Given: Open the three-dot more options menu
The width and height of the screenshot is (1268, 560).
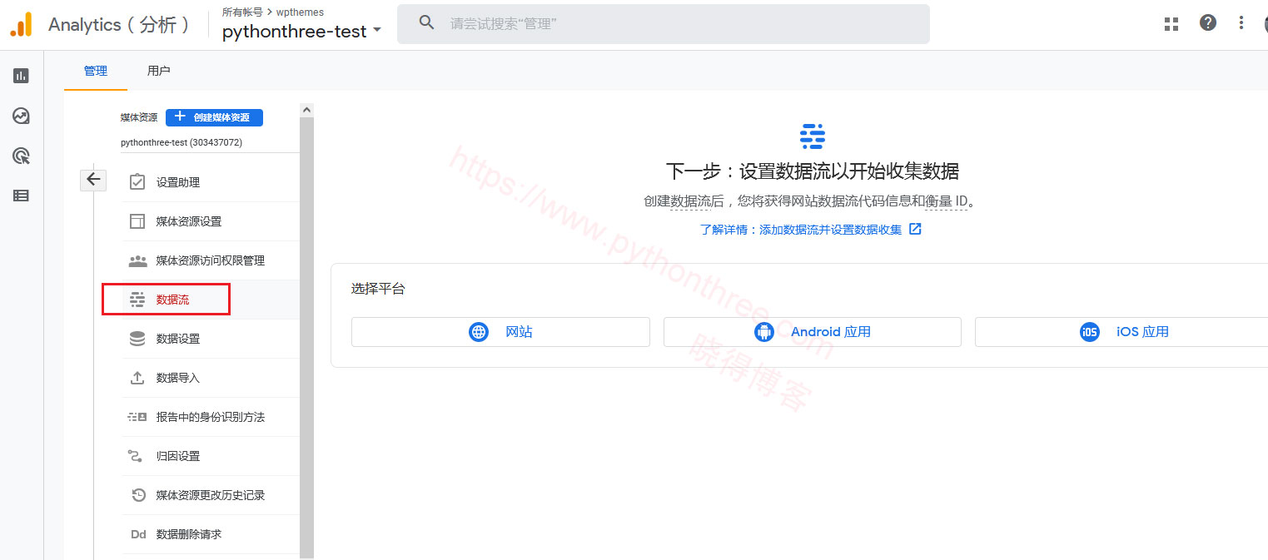Looking at the screenshot, I should click(1241, 23).
